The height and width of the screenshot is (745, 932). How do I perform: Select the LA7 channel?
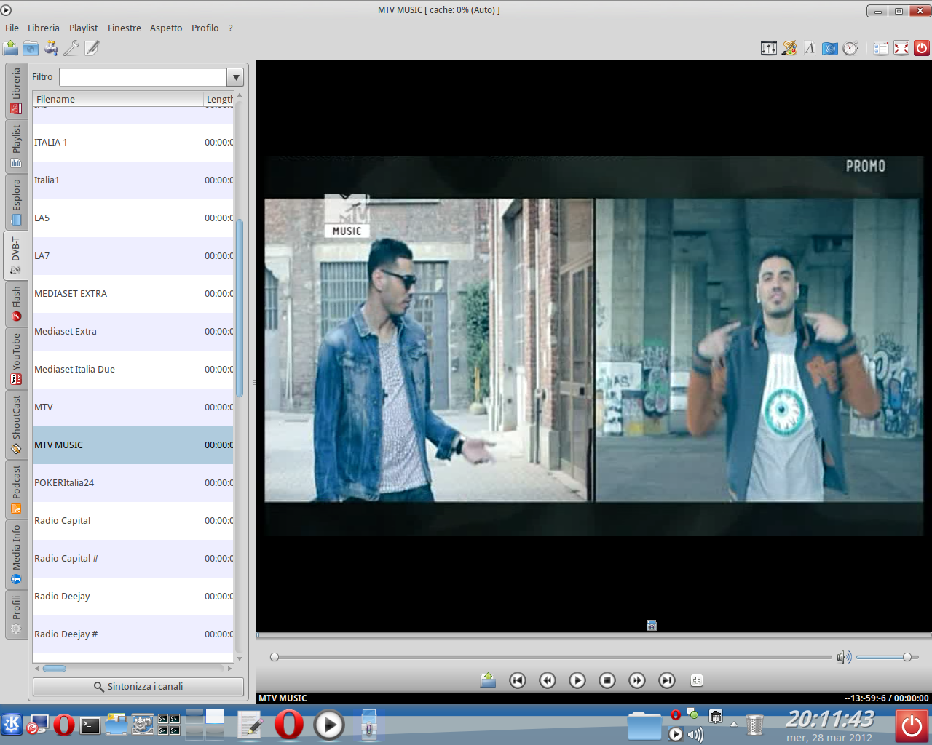(x=133, y=256)
